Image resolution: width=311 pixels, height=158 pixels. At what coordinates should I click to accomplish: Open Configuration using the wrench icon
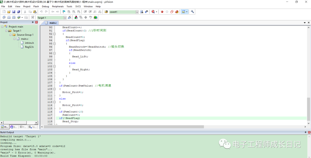pos(192,12)
